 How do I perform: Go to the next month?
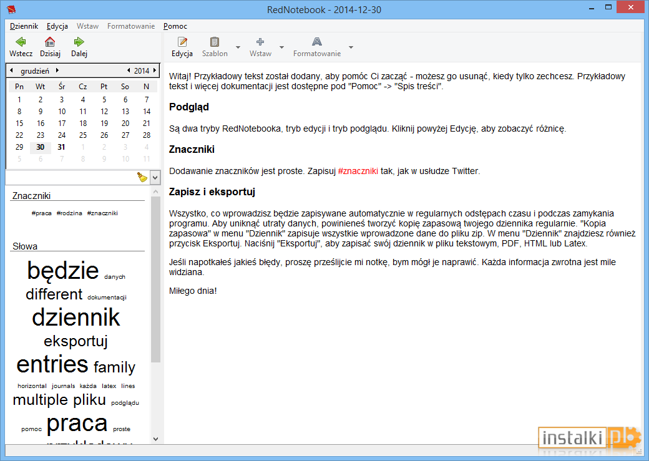pyautogui.click(x=57, y=70)
